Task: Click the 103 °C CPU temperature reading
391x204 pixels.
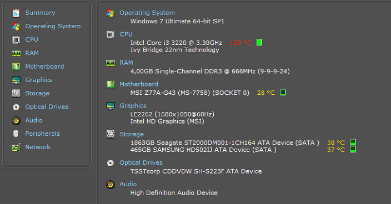Action: [240, 43]
